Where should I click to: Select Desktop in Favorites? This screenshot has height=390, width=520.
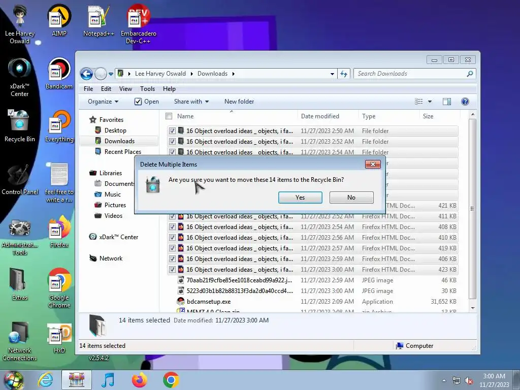click(115, 131)
